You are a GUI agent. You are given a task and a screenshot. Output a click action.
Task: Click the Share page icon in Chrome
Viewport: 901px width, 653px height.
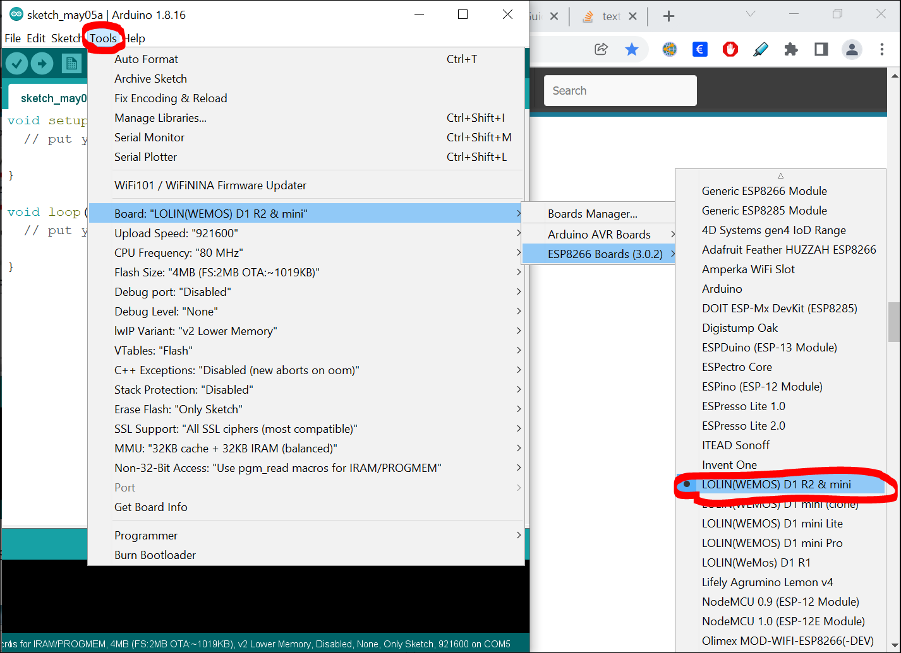601,49
